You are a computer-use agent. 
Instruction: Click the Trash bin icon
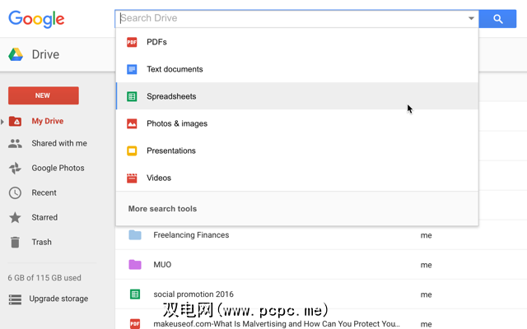coord(15,242)
